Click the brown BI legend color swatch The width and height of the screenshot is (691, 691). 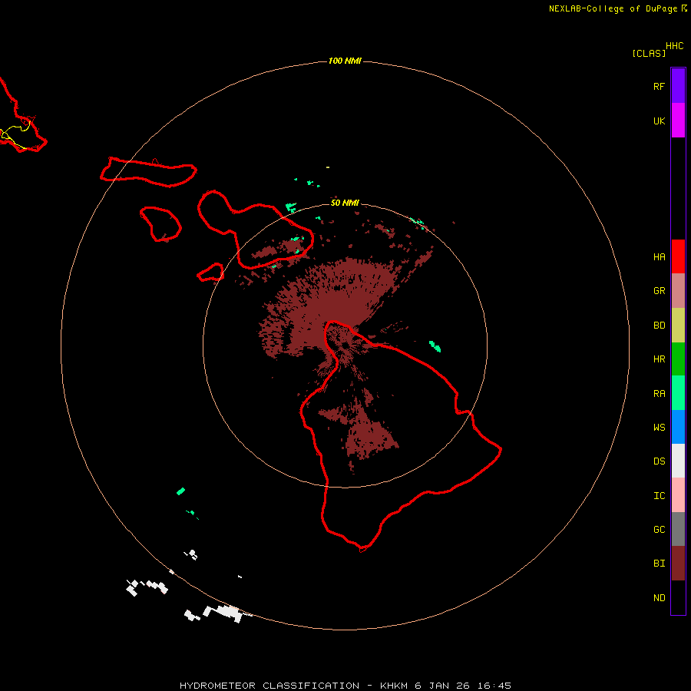tap(678, 564)
